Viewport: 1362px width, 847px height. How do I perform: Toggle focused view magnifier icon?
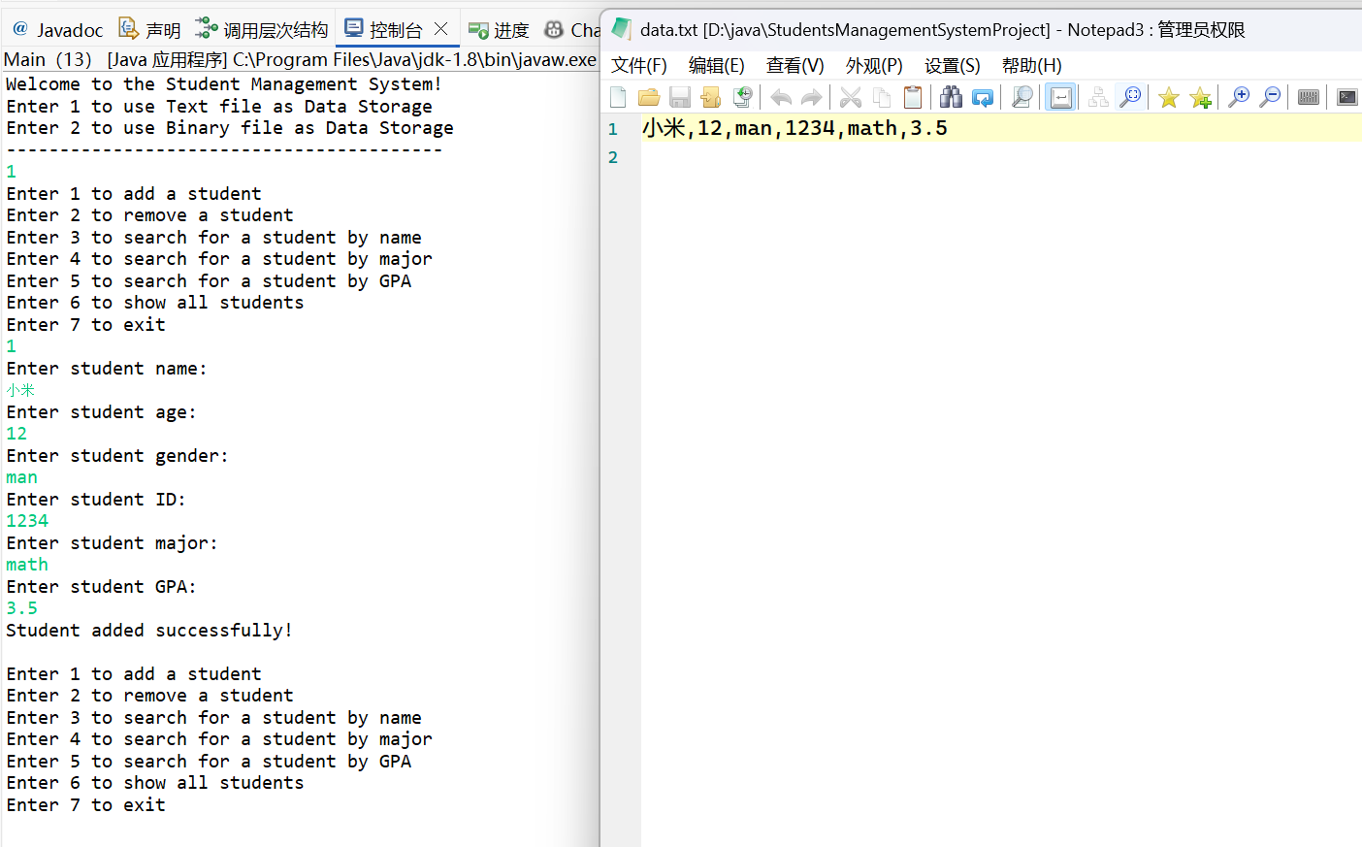point(1130,97)
